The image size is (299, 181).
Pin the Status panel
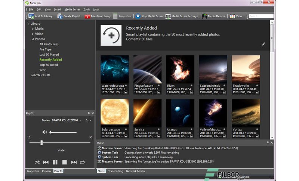[x=268, y=142]
